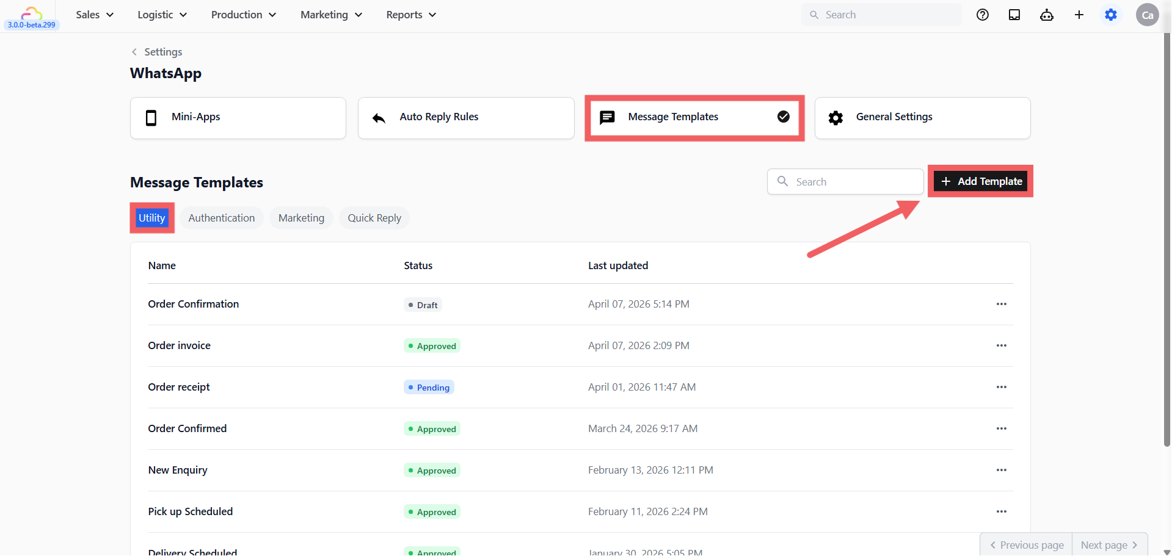Switch to the Authentication tab
Screen dimensions: 1172x556
pyautogui.click(x=222, y=218)
